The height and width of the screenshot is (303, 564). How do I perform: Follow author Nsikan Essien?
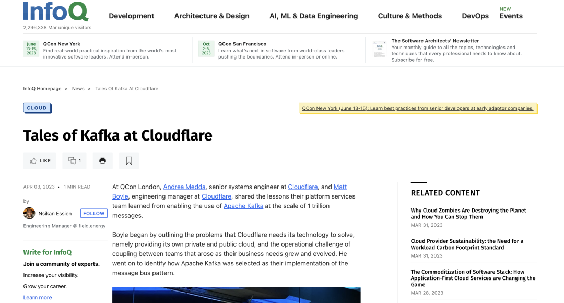(94, 213)
